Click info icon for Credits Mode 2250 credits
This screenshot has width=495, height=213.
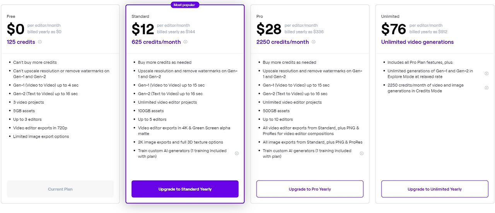tap(486, 88)
